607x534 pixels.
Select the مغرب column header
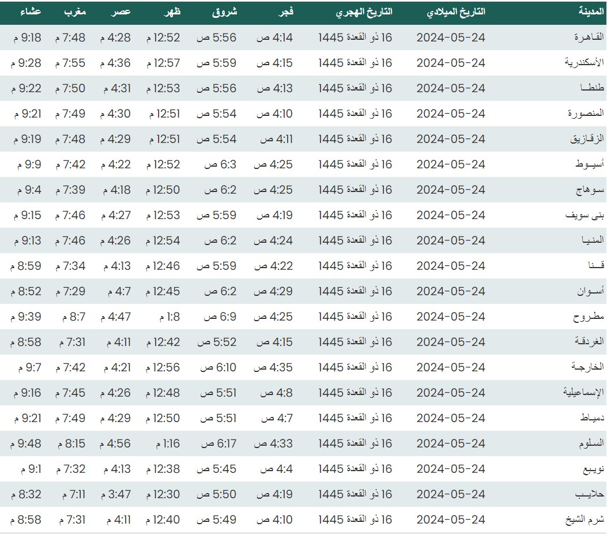74,12
